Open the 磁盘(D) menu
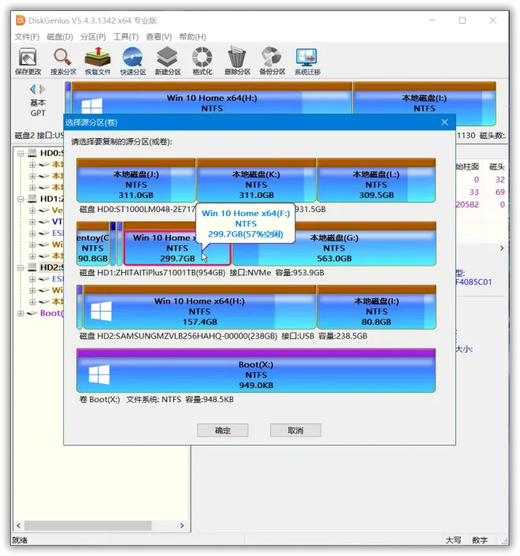The image size is (520, 556). pyautogui.click(x=60, y=36)
